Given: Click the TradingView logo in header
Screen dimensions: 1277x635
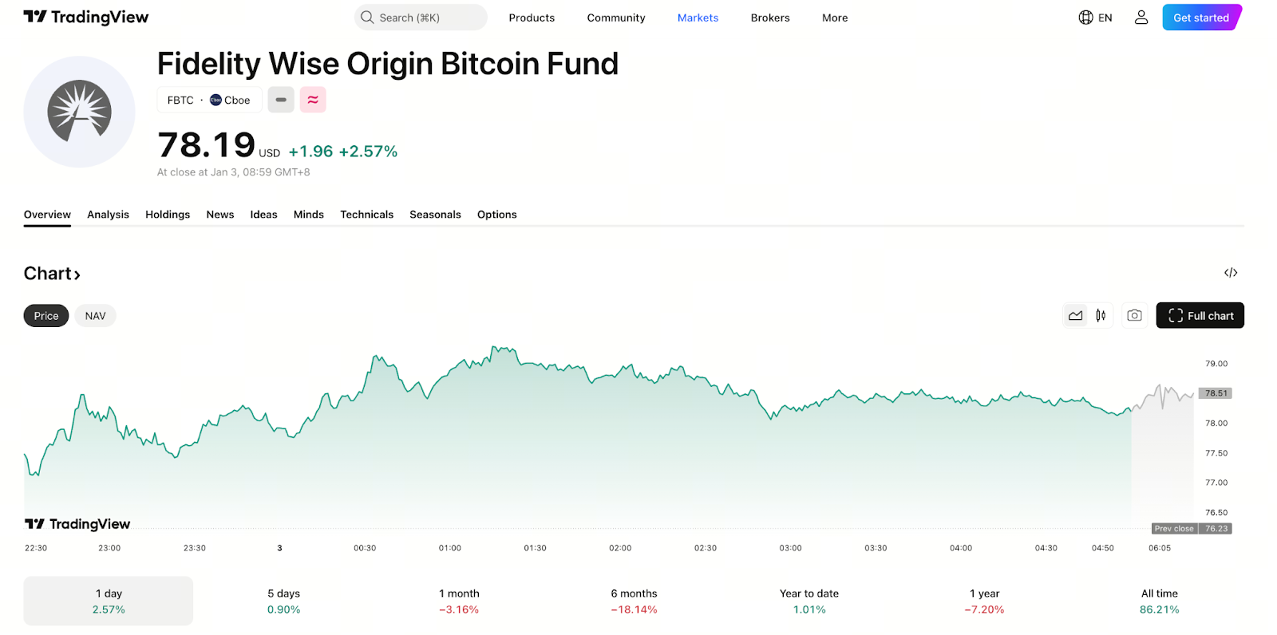Looking at the screenshot, I should 86,18.
